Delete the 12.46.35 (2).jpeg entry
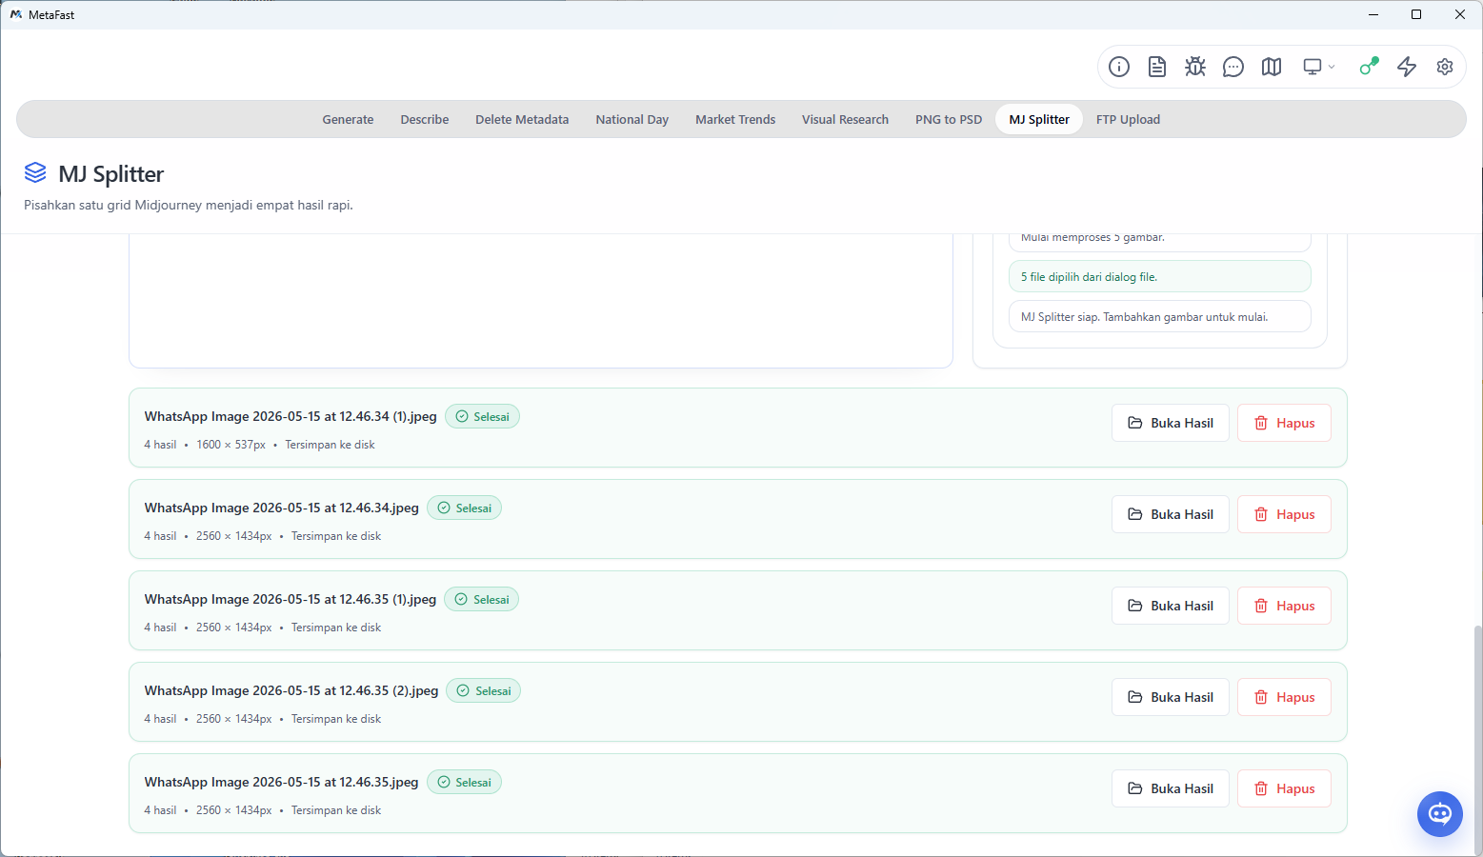 click(1284, 697)
